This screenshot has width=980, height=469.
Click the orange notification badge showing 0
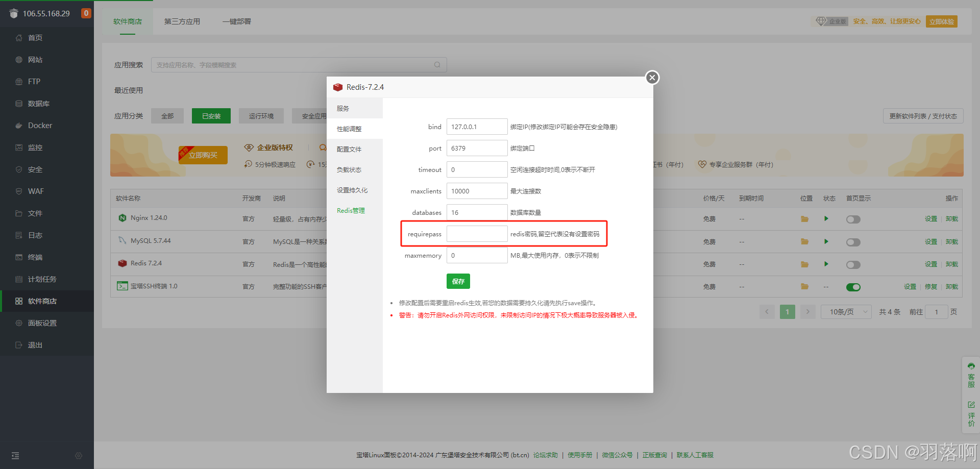[x=86, y=13]
